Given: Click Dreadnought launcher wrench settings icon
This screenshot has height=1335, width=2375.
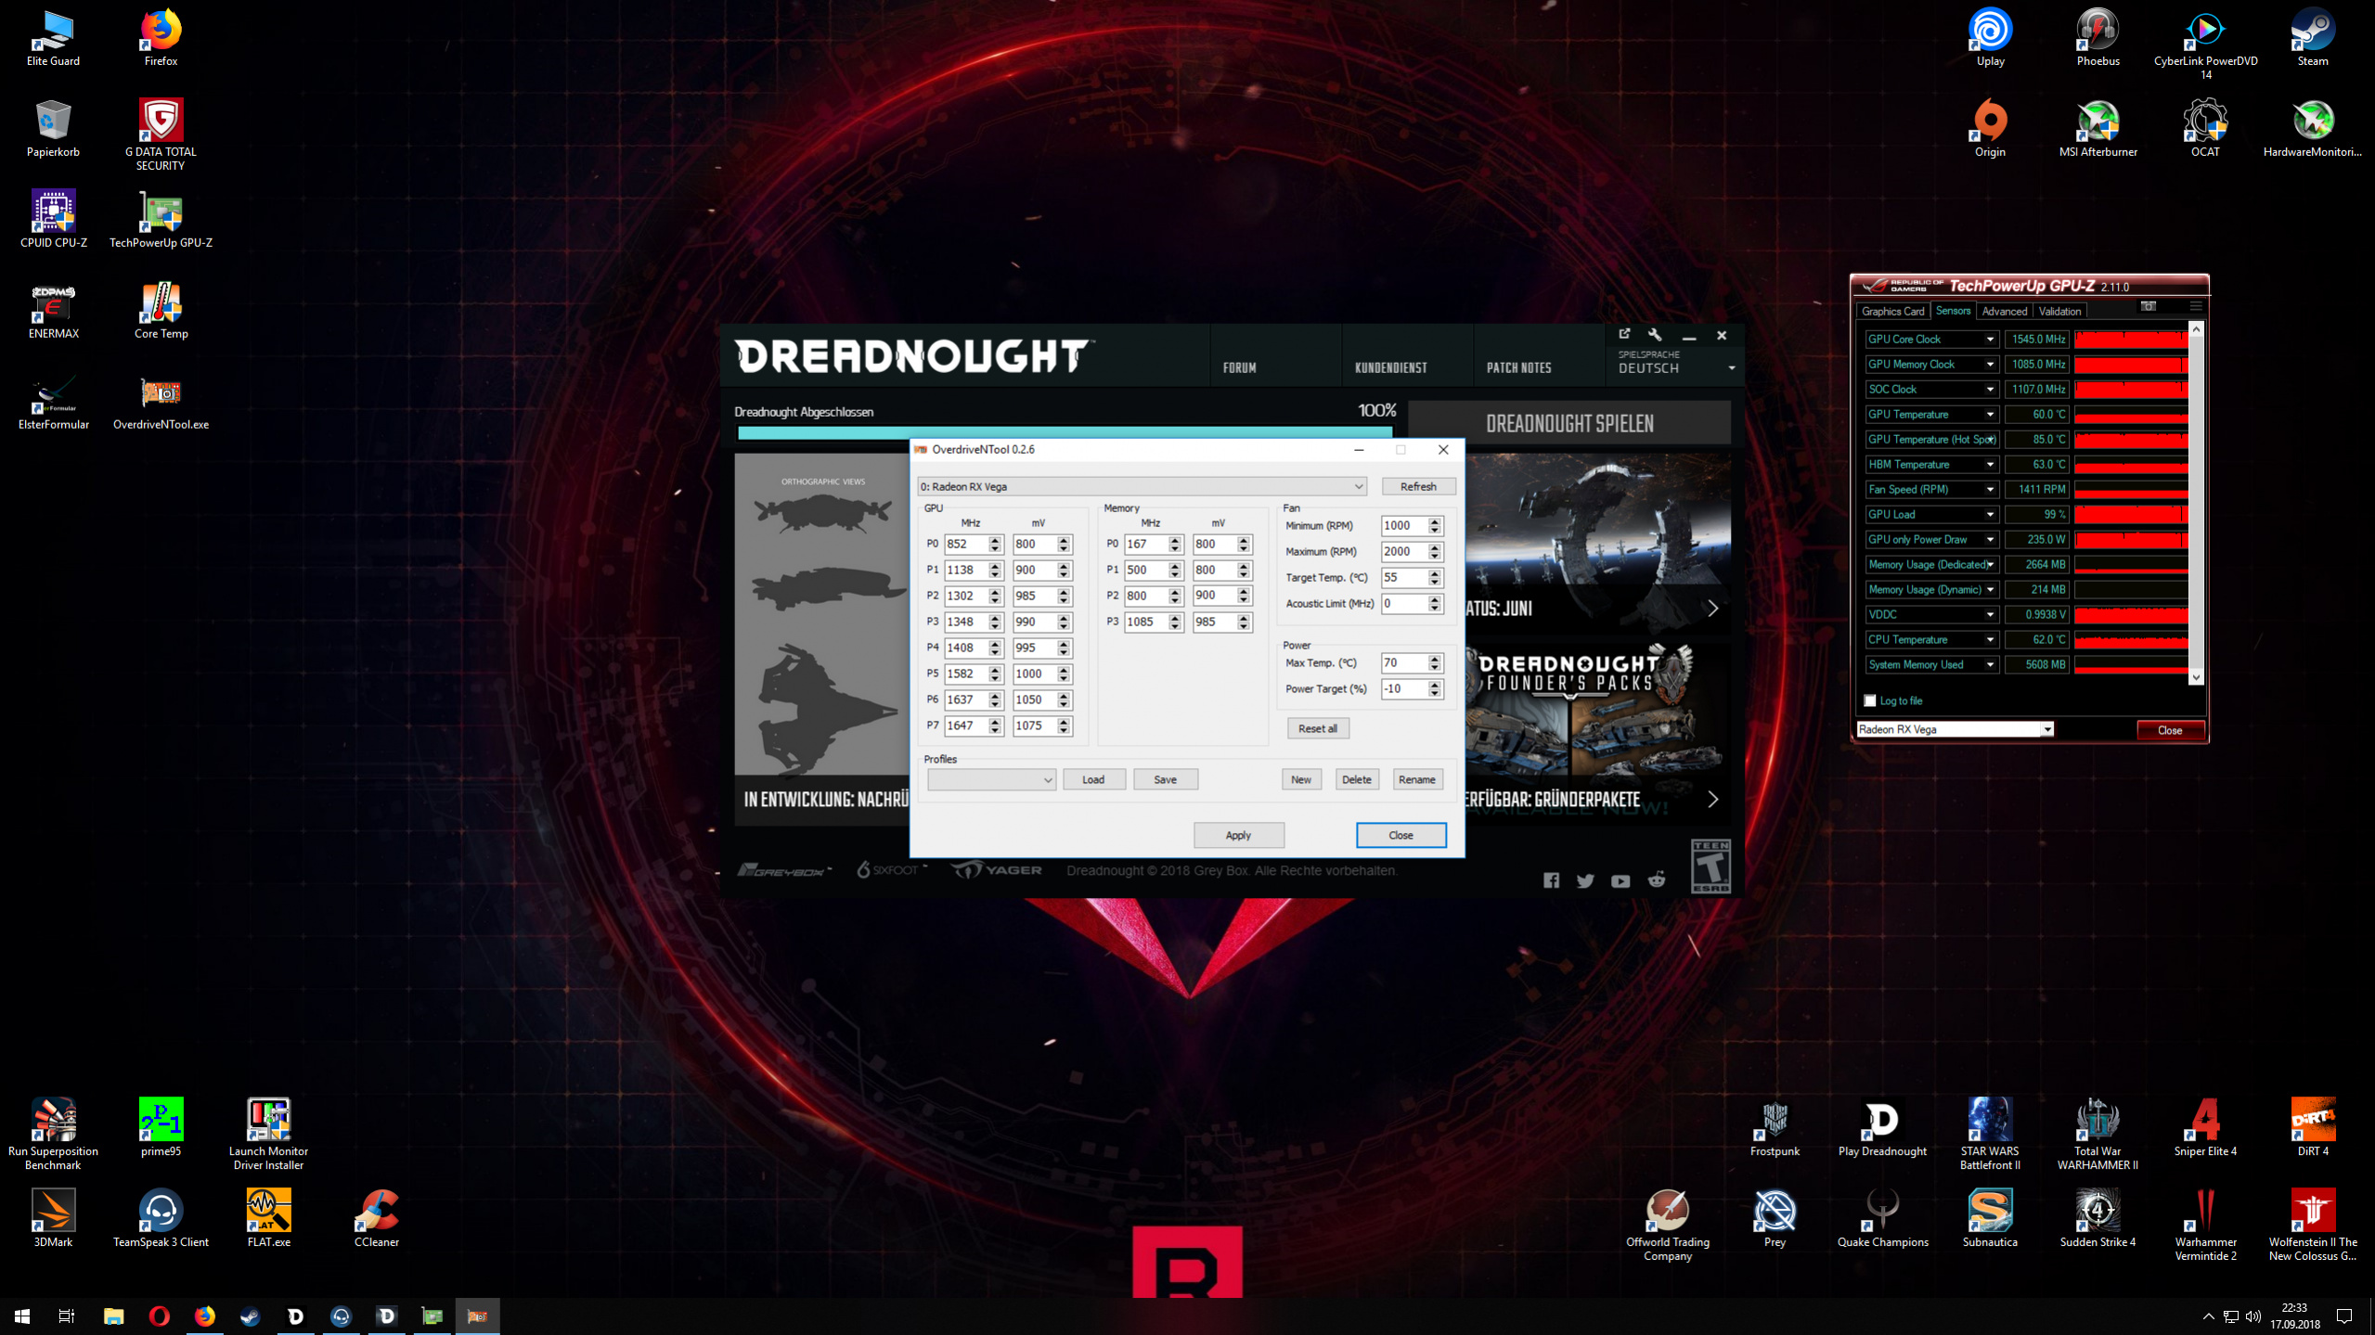Looking at the screenshot, I should 1655,335.
